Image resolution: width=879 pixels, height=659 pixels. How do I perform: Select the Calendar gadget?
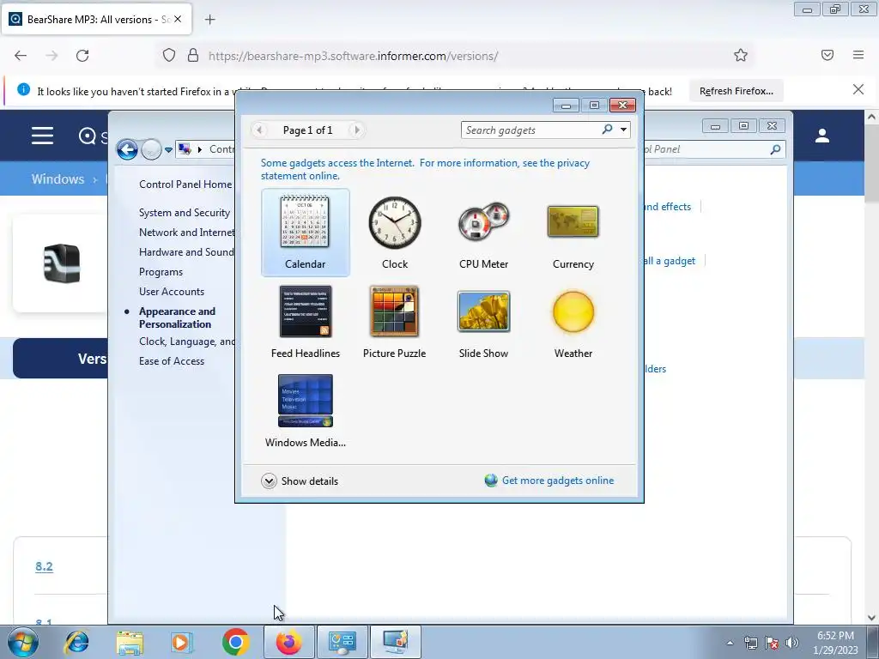tap(305, 233)
